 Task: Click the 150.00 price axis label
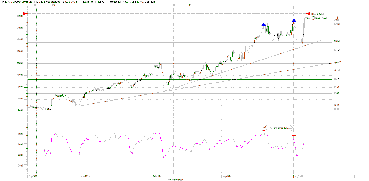coord(20,16)
